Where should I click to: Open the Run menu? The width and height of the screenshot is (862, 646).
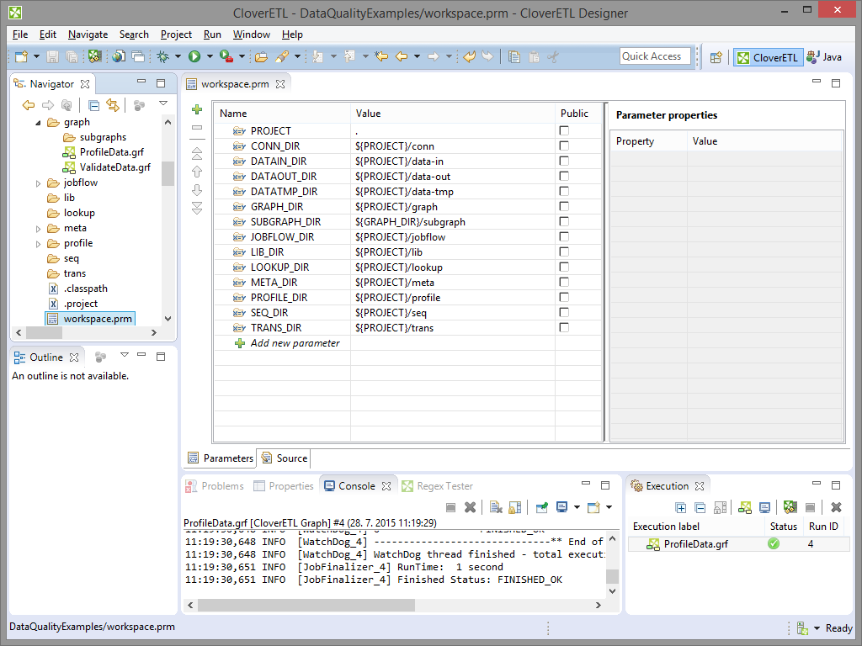tap(212, 34)
